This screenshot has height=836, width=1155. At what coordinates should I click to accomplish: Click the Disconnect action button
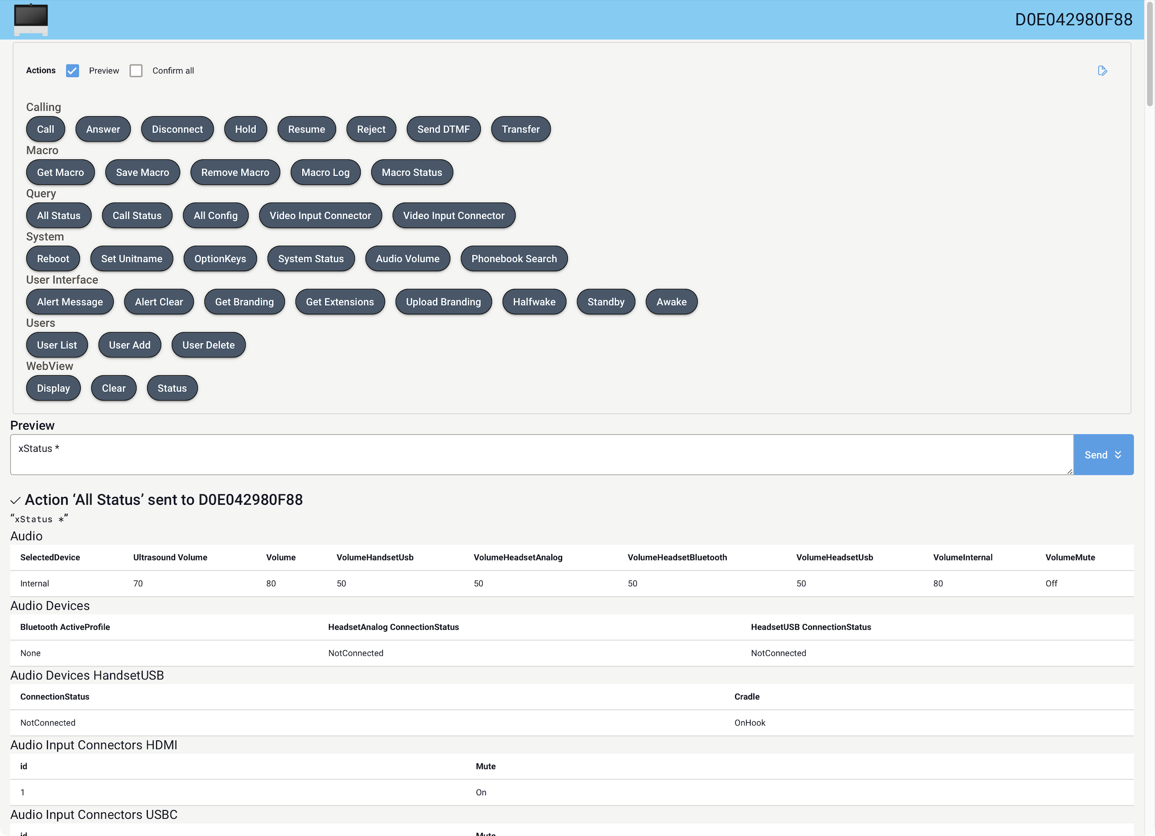click(x=177, y=129)
